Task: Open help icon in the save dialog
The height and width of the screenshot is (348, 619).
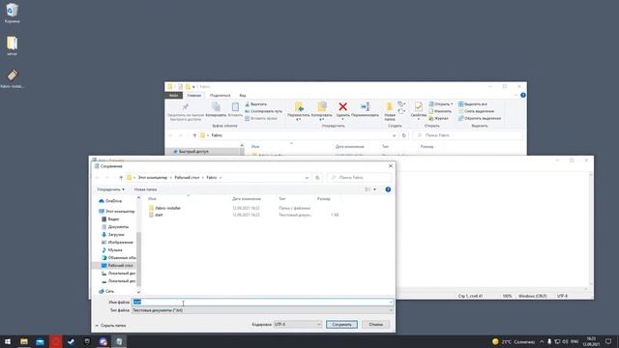Action: (x=388, y=189)
